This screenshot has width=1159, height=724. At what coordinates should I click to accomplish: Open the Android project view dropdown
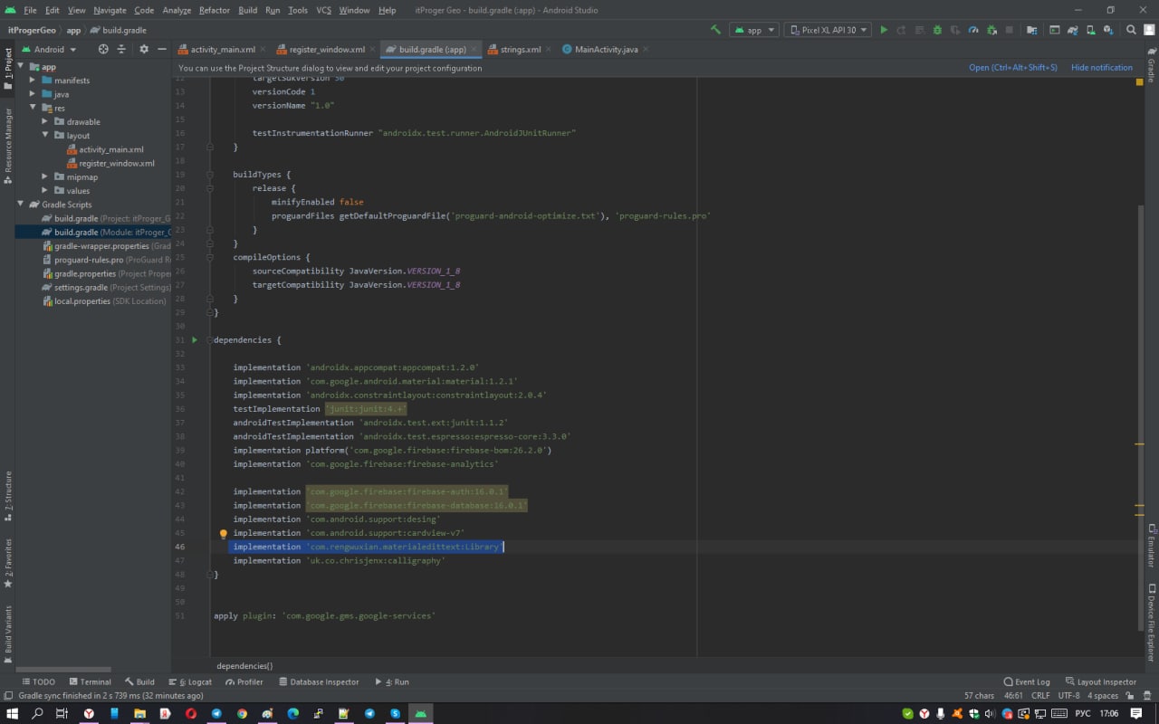click(49, 49)
